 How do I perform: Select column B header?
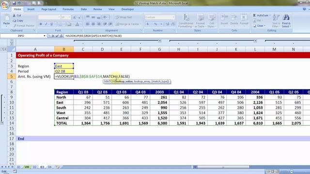(x=64, y=49)
